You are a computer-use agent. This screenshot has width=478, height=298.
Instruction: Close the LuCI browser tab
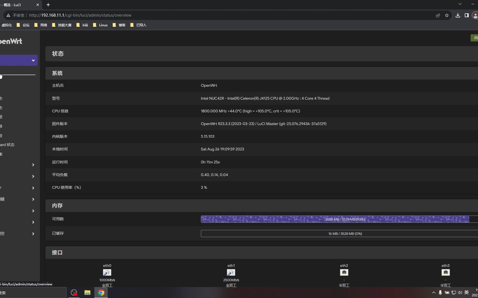[38, 5]
